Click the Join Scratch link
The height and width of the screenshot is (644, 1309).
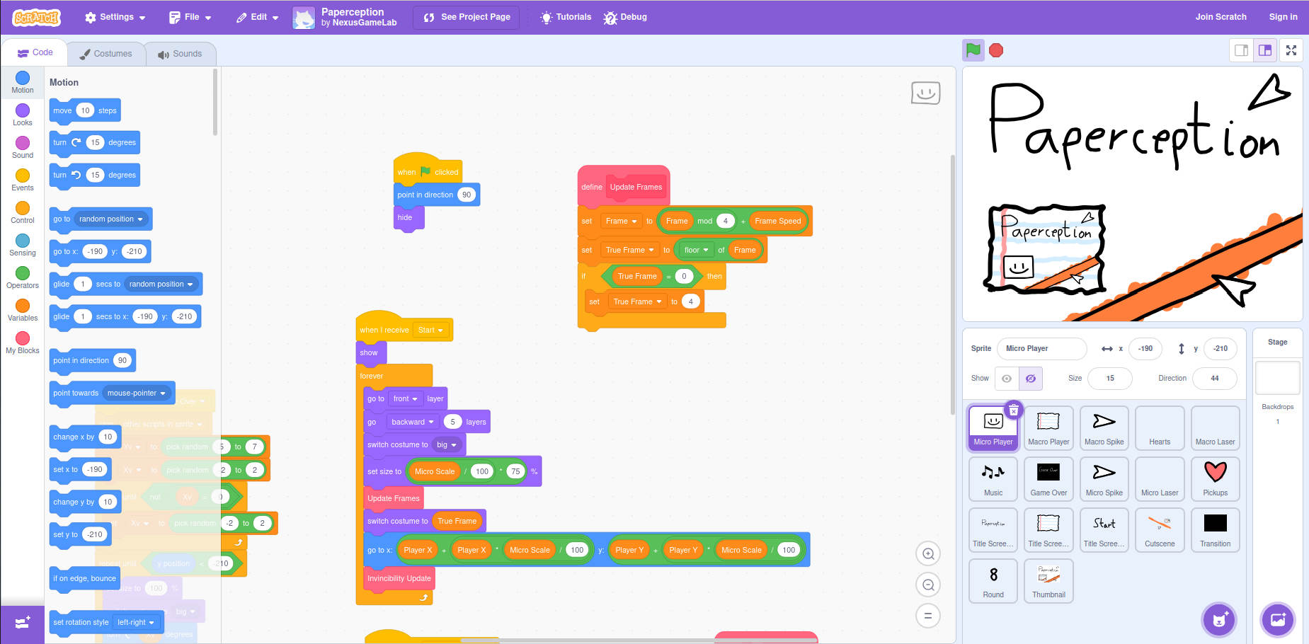(x=1221, y=17)
